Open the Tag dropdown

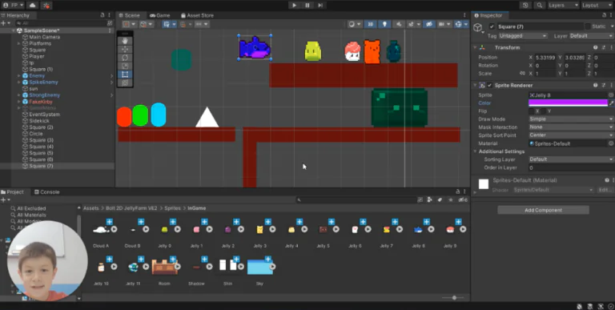coord(523,36)
